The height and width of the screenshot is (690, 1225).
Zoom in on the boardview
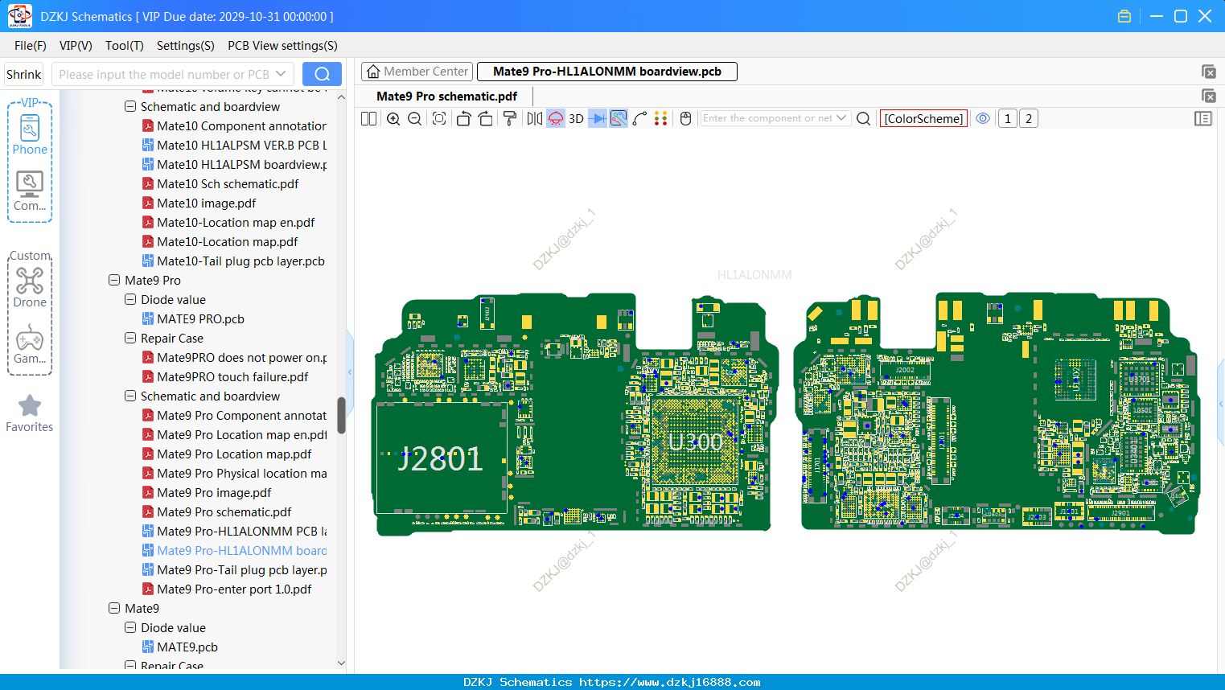point(393,118)
